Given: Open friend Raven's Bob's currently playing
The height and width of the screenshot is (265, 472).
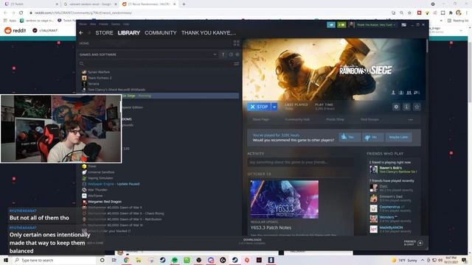Looking at the screenshot, I should tap(393, 169).
